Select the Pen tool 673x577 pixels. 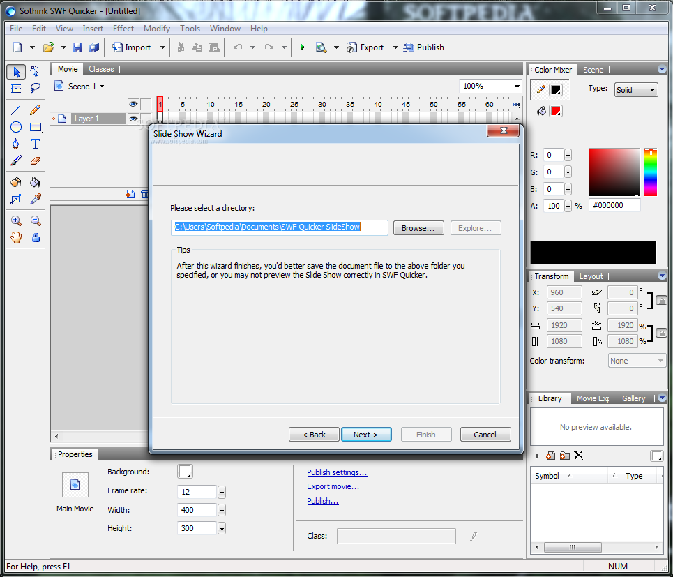(16, 144)
